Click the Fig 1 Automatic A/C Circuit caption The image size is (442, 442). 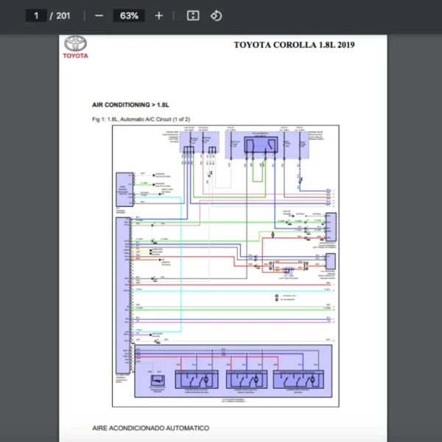pyautogui.click(x=141, y=119)
